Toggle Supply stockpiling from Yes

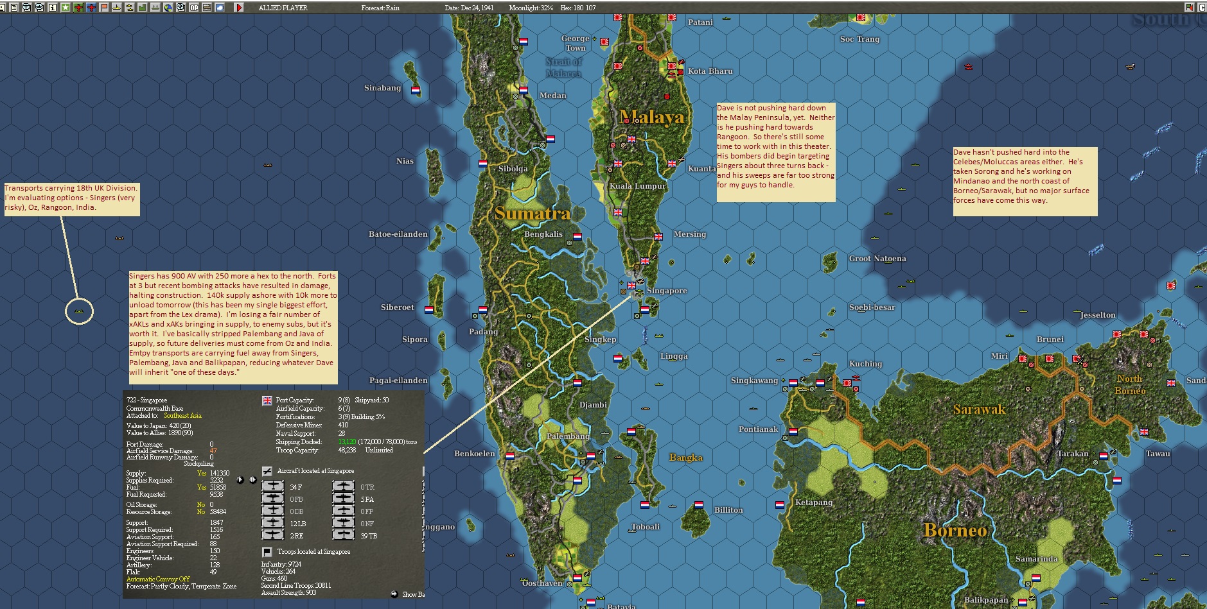pos(201,473)
